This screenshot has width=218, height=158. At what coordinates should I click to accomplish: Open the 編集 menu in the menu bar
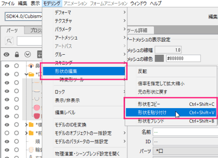pyautogui.click(x=23, y=3)
